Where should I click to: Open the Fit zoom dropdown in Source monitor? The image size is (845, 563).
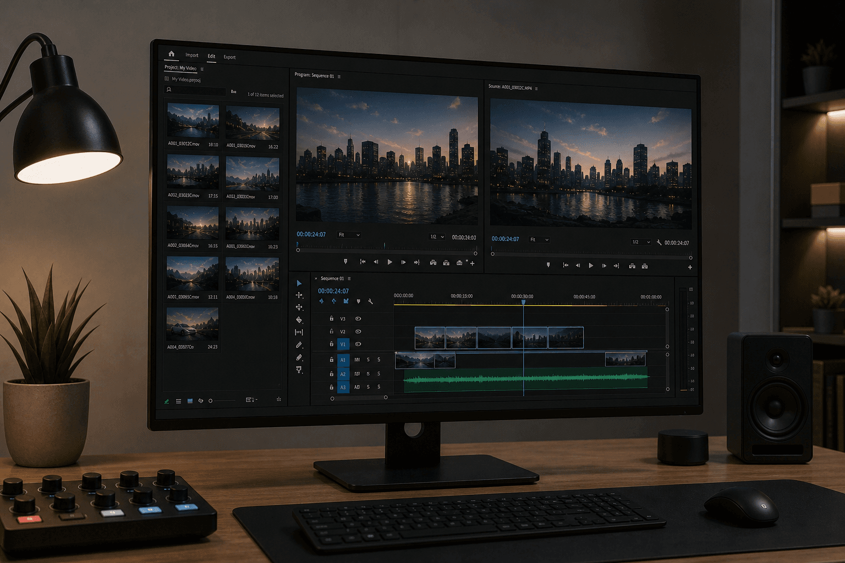(x=539, y=240)
